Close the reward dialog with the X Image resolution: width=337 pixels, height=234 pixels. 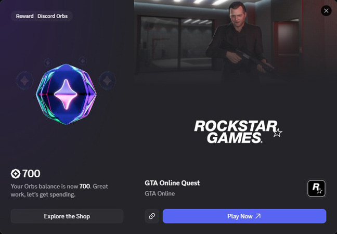(x=326, y=11)
